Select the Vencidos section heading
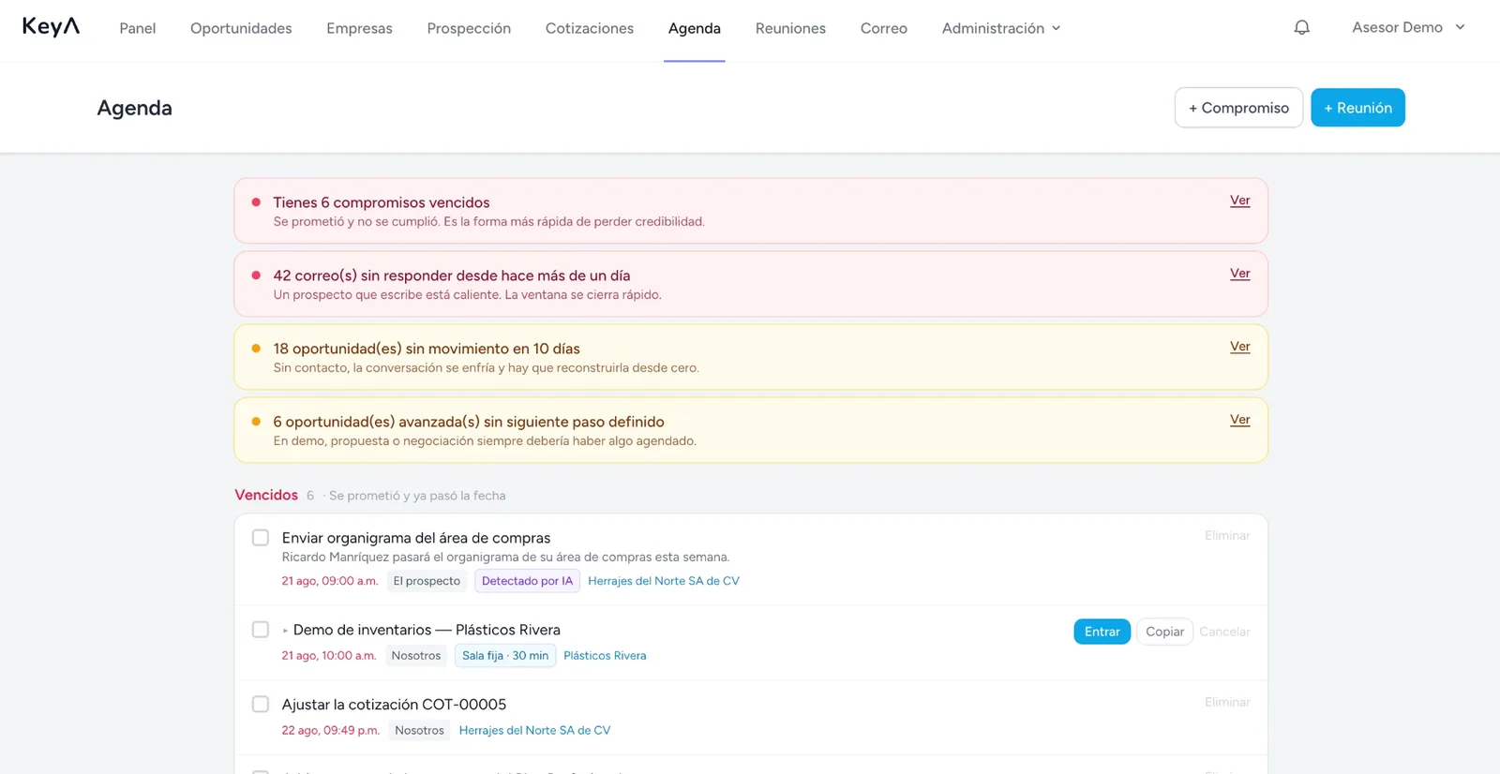The width and height of the screenshot is (1500, 774). tap(266, 495)
